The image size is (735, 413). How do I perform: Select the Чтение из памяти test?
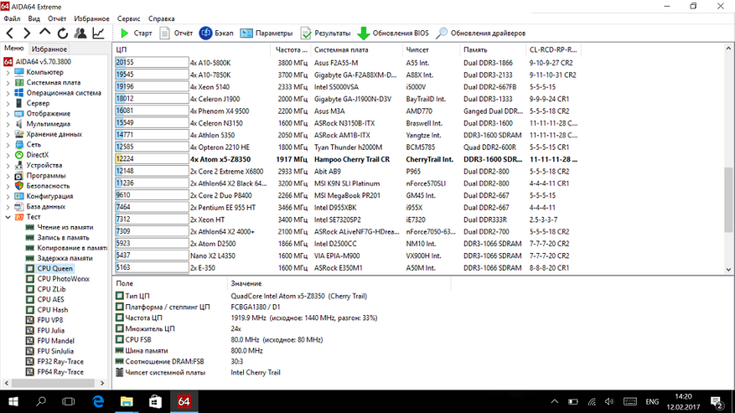click(x=59, y=227)
